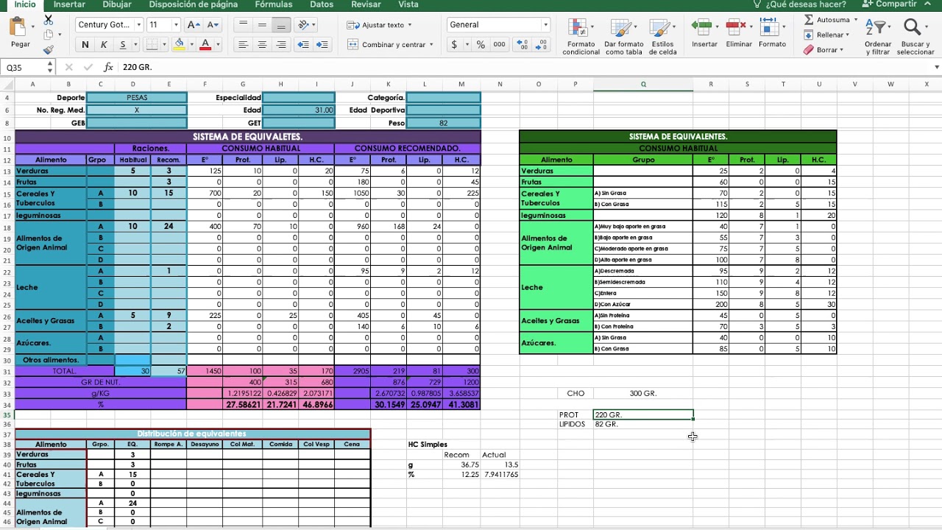Increase decimal places icon
Screen dimensions: 942x530
pos(522,44)
